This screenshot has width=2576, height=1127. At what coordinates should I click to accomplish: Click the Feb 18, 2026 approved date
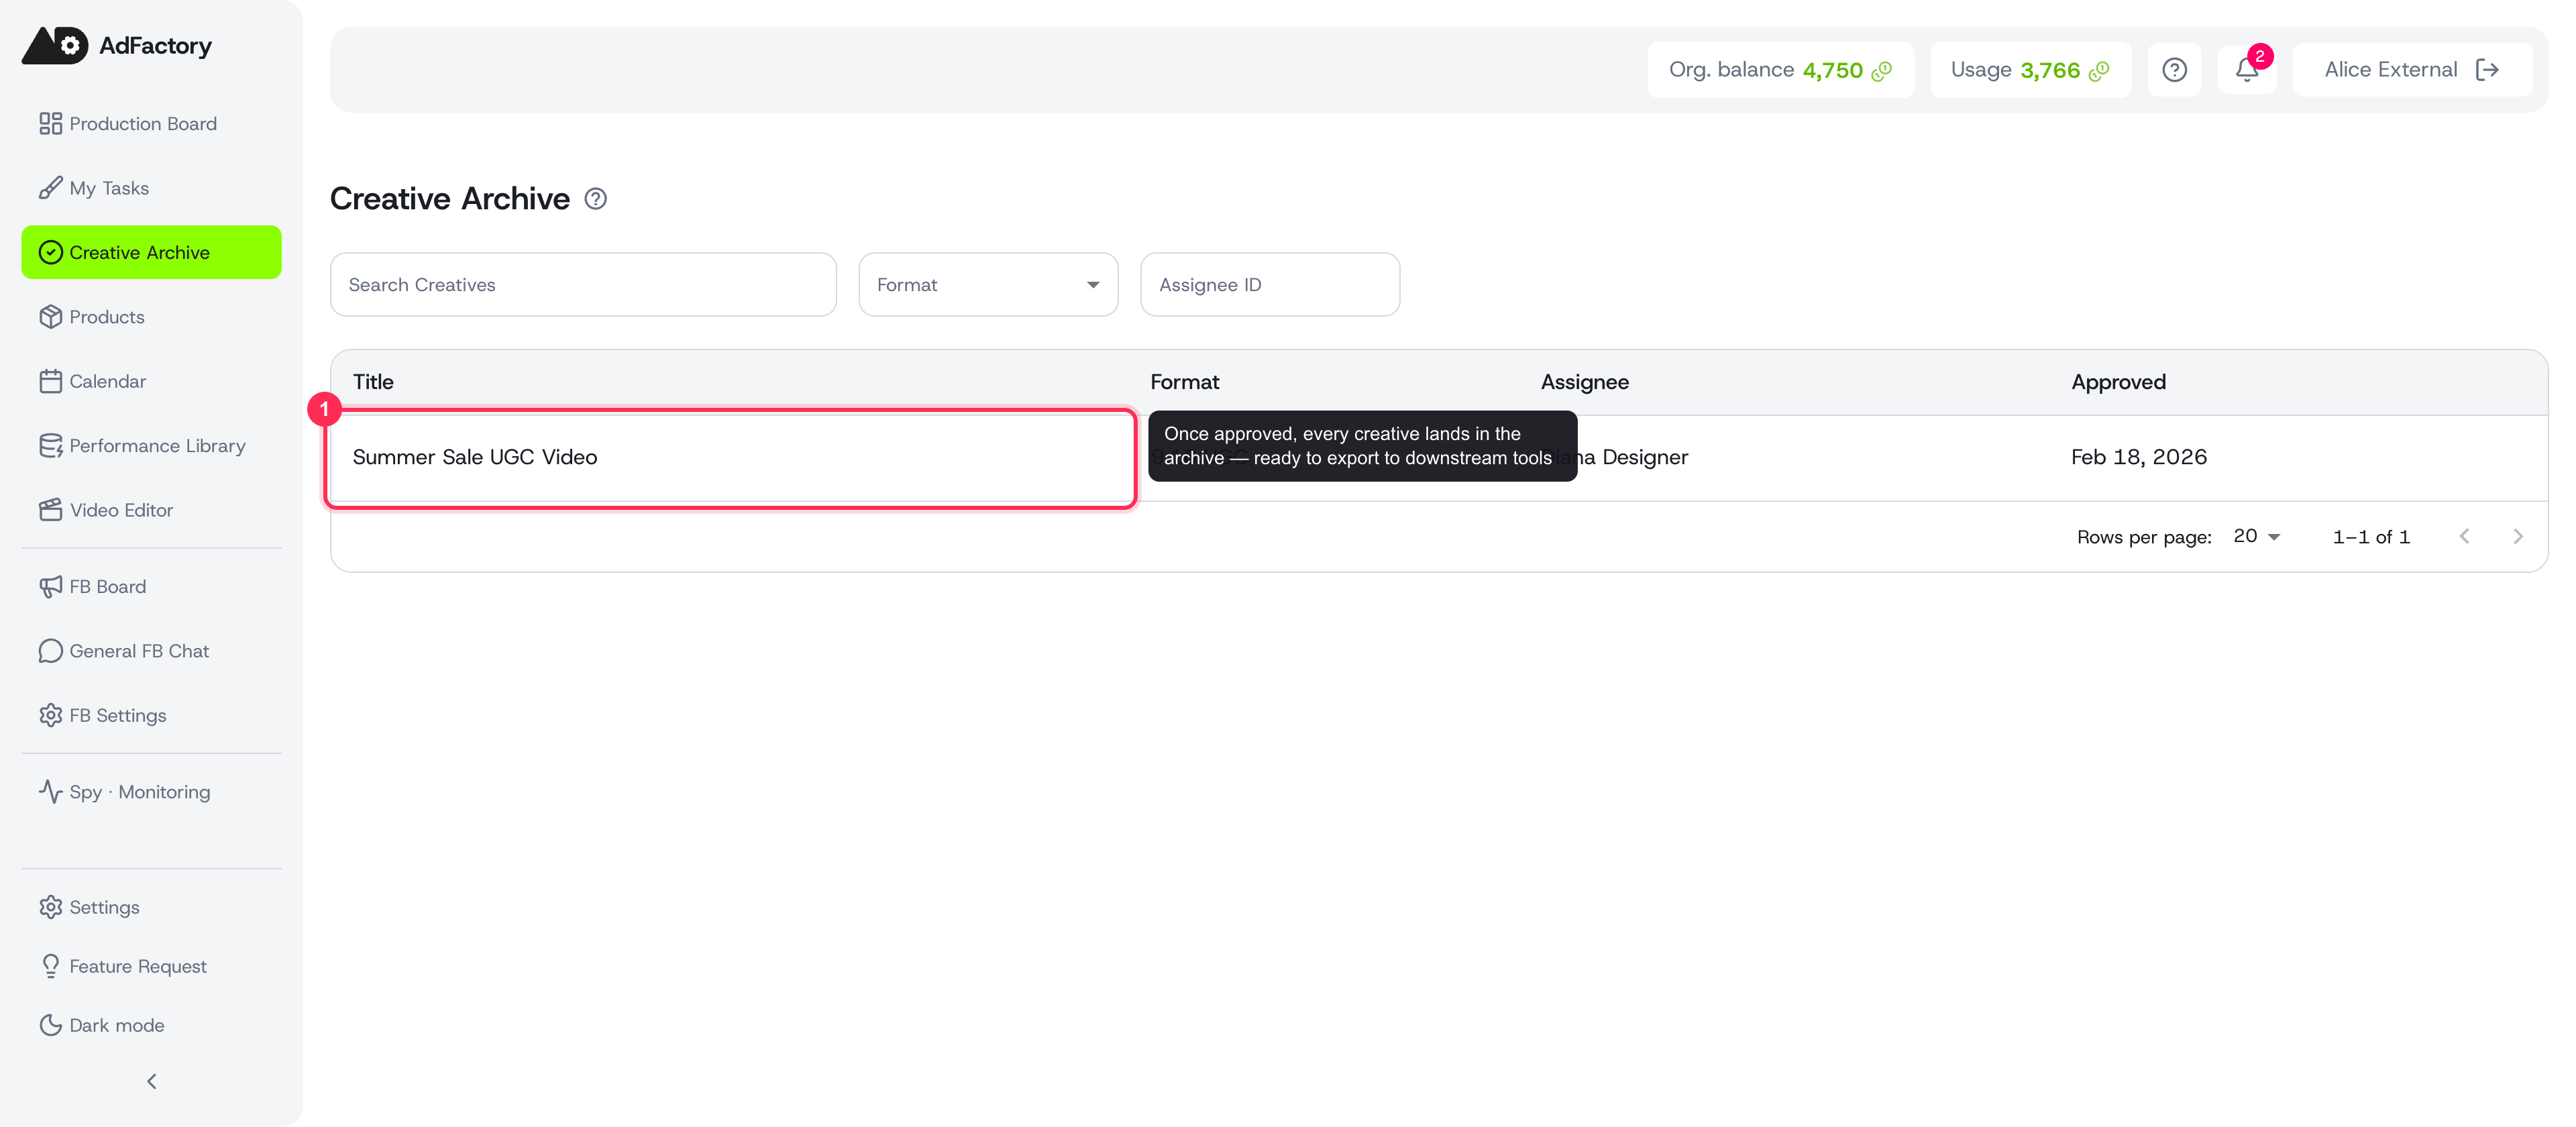coord(2139,457)
